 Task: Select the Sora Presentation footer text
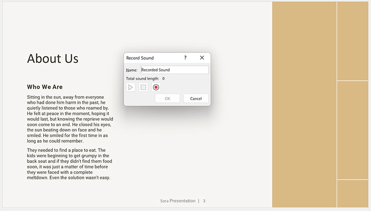tap(178, 201)
